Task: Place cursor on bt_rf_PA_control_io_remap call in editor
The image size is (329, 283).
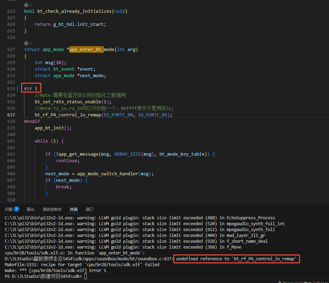Action: (x=68, y=115)
